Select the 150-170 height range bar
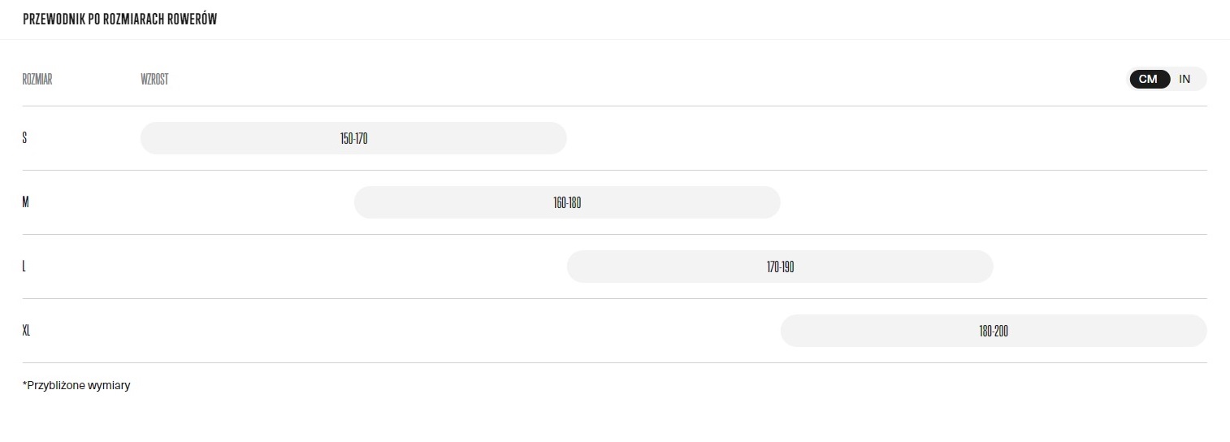The image size is (1230, 442). [x=353, y=138]
